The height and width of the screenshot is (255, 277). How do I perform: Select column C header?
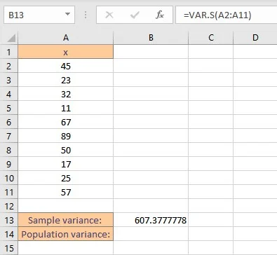click(x=211, y=38)
